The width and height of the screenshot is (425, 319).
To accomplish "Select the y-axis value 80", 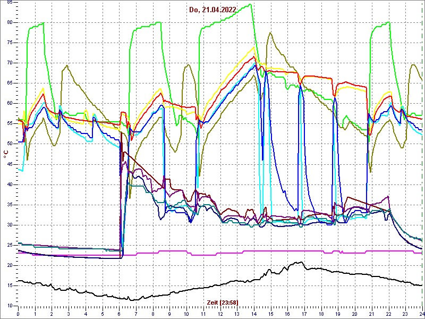I will [9, 22].
